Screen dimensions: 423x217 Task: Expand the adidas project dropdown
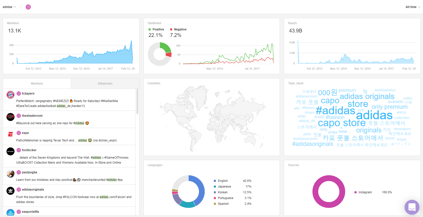coord(9,7)
